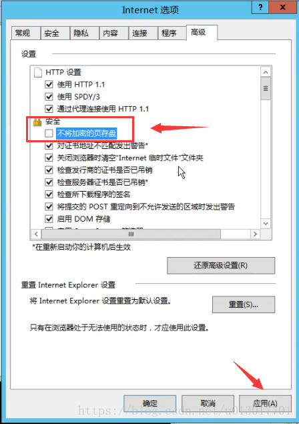Click 还原高级设置(R) button
This screenshot has height=424, width=299.
pyautogui.click(x=221, y=265)
